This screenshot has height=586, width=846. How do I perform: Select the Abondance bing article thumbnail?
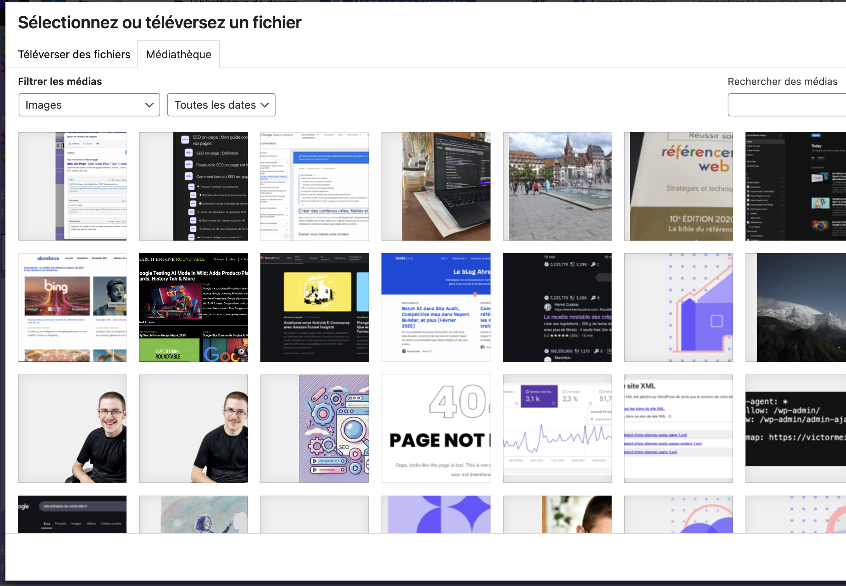72,308
